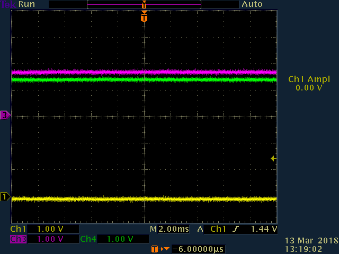Click the 1.44 V trigger level readout

pyautogui.click(x=264, y=229)
